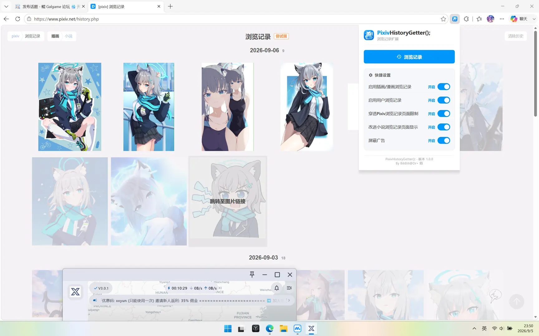Open notifications bell in proxy client window
Viewport: 539px width, 336px height.
[x=277, y=288]
